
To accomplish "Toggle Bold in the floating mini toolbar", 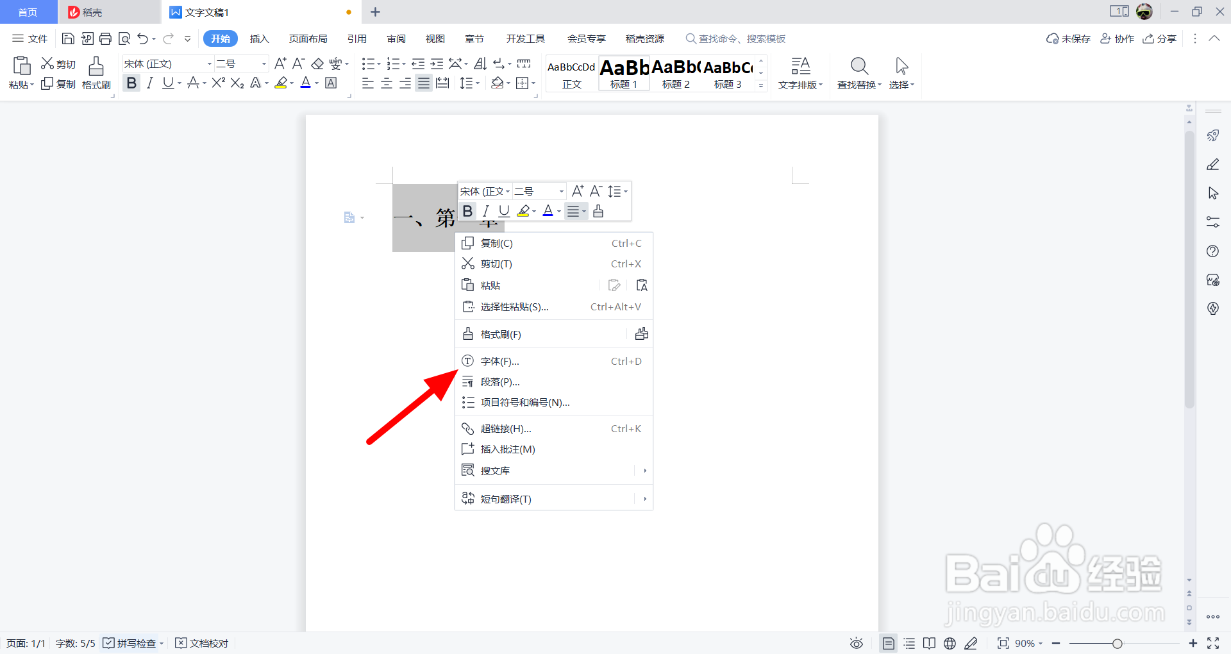I will [x=467, y=211].
